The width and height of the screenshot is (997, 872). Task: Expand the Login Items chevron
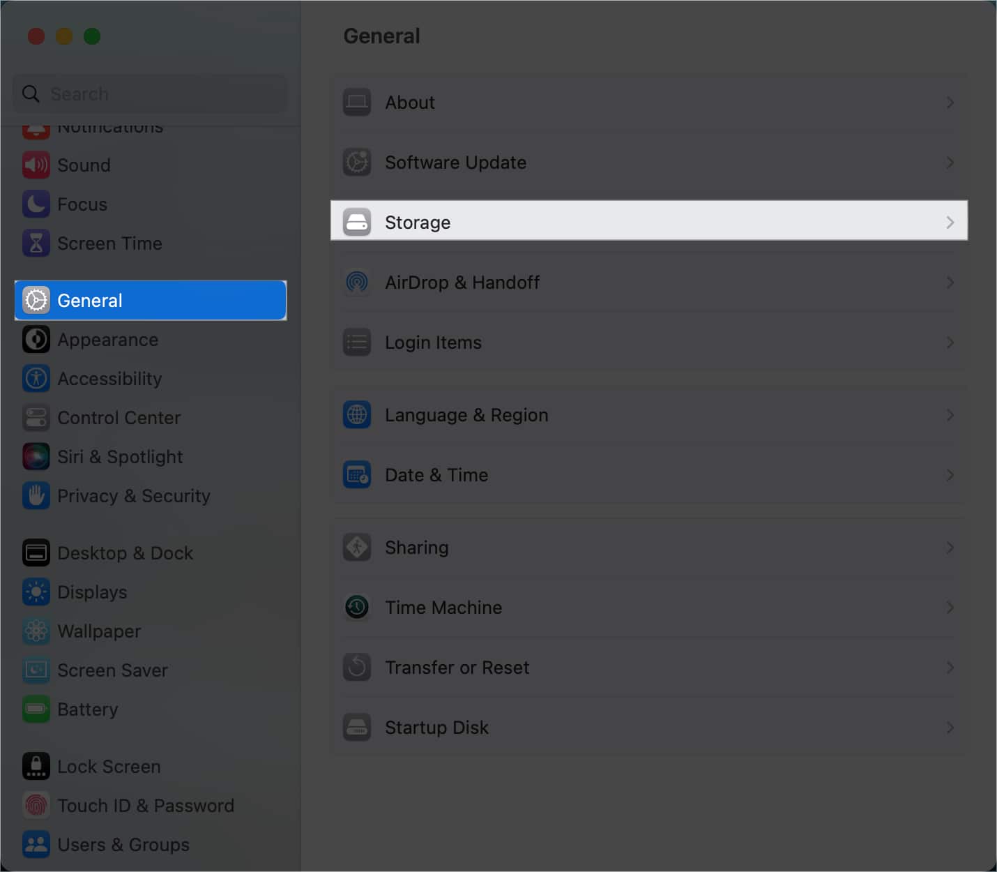tap(950, 343)
